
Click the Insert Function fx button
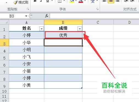point(47,16)
